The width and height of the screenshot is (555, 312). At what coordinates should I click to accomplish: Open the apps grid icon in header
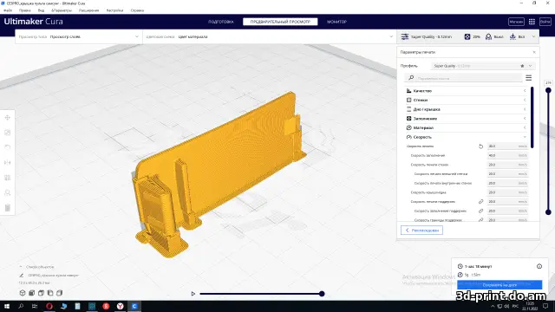pyautogui.click(x=532, y=22)
